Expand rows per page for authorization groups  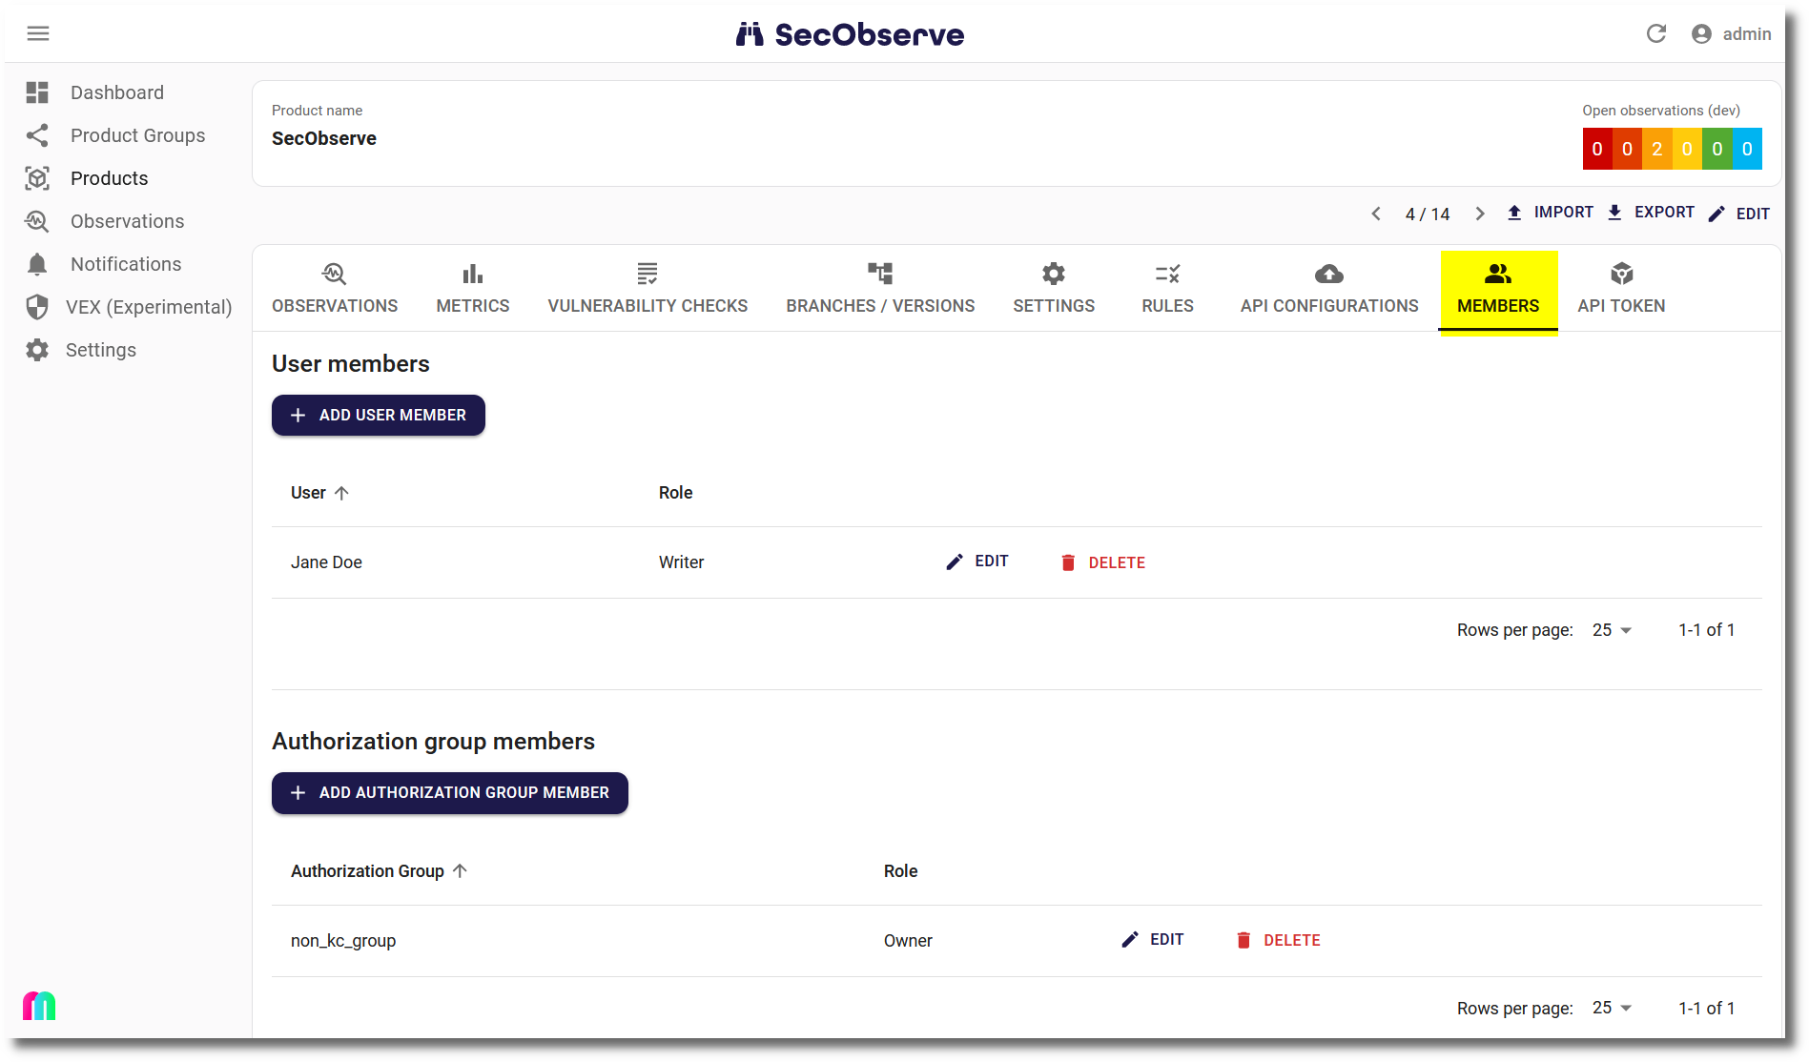pos(1612,1008)
